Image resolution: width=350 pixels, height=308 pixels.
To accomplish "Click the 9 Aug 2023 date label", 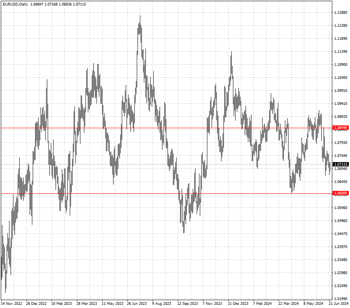I will (162, 304).
